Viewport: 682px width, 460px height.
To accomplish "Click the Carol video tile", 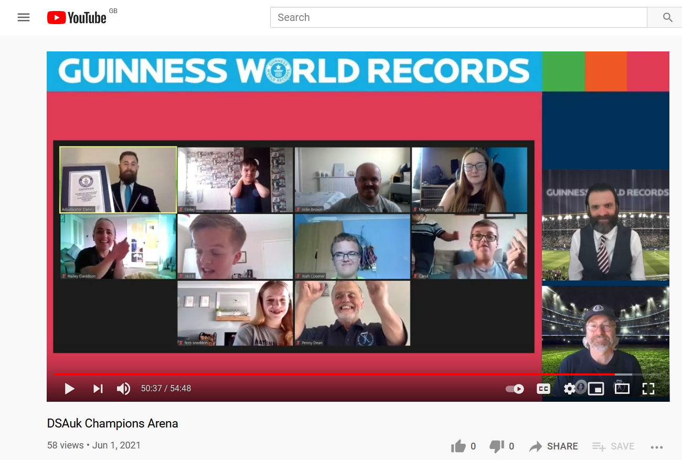I will click(470, 247).
